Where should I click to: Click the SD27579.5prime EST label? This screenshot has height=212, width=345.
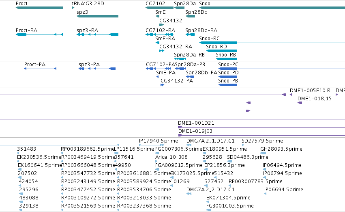tap(262, 141)
